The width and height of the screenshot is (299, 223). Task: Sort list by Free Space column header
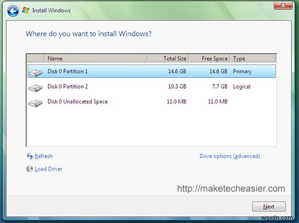(x=209, y=58)
